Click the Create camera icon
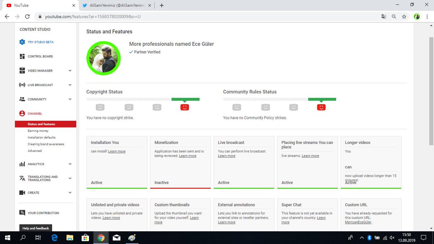Viewport: 434px width, 244px height. [x=22, y=193]
